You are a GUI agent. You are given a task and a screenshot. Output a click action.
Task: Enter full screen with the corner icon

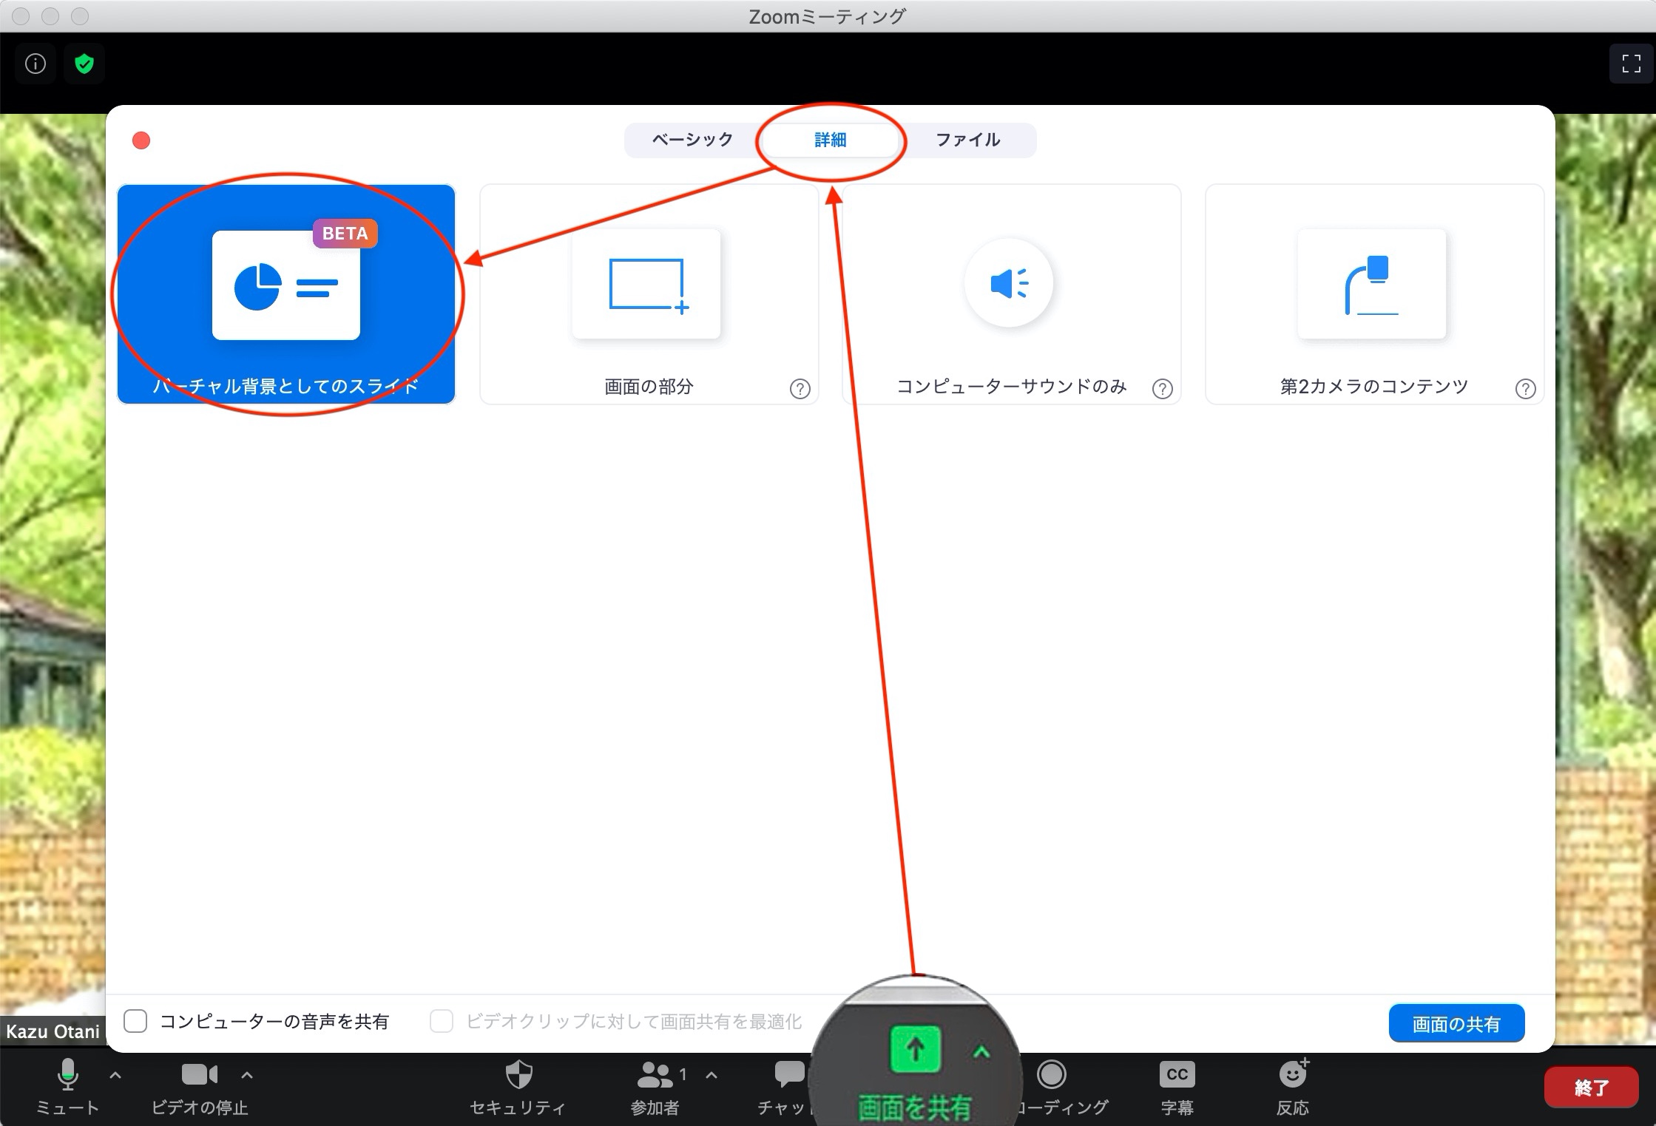coord(1631,64)
